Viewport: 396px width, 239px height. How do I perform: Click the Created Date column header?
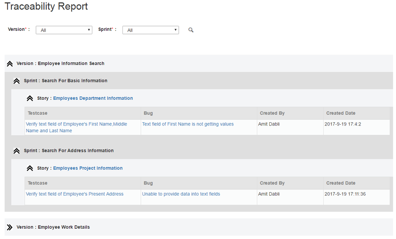coord(341,113)
